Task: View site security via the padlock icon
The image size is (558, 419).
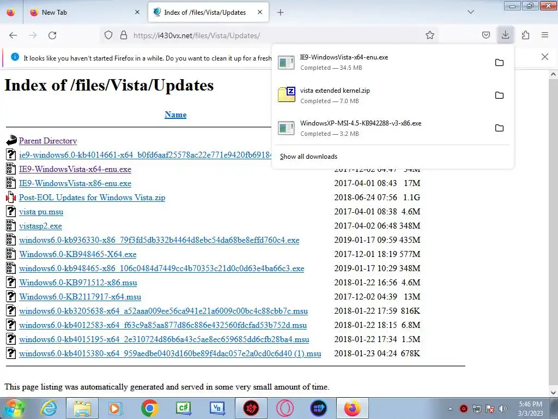Action: pyautogui.click(x=124, y=35)
